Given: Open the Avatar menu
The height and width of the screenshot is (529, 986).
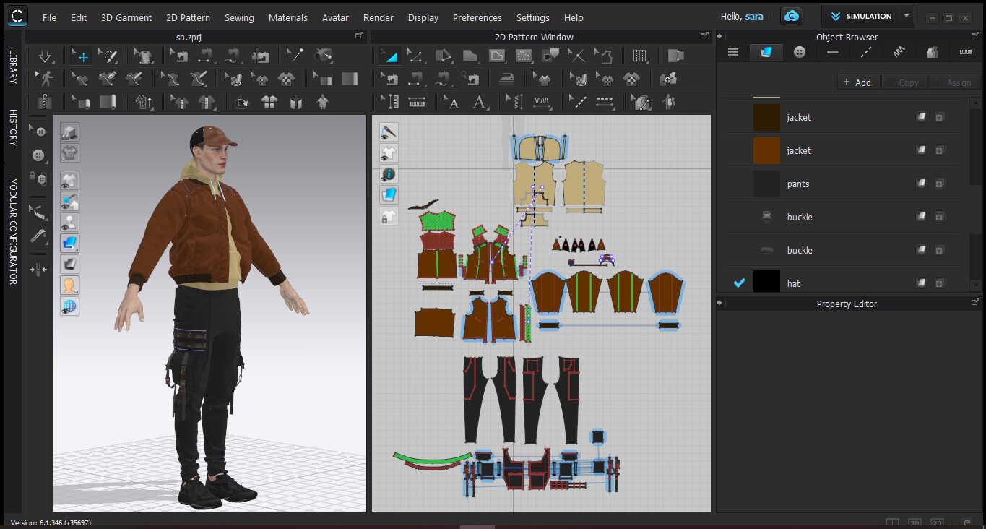Looking at the screenshot, I should 334,17.
